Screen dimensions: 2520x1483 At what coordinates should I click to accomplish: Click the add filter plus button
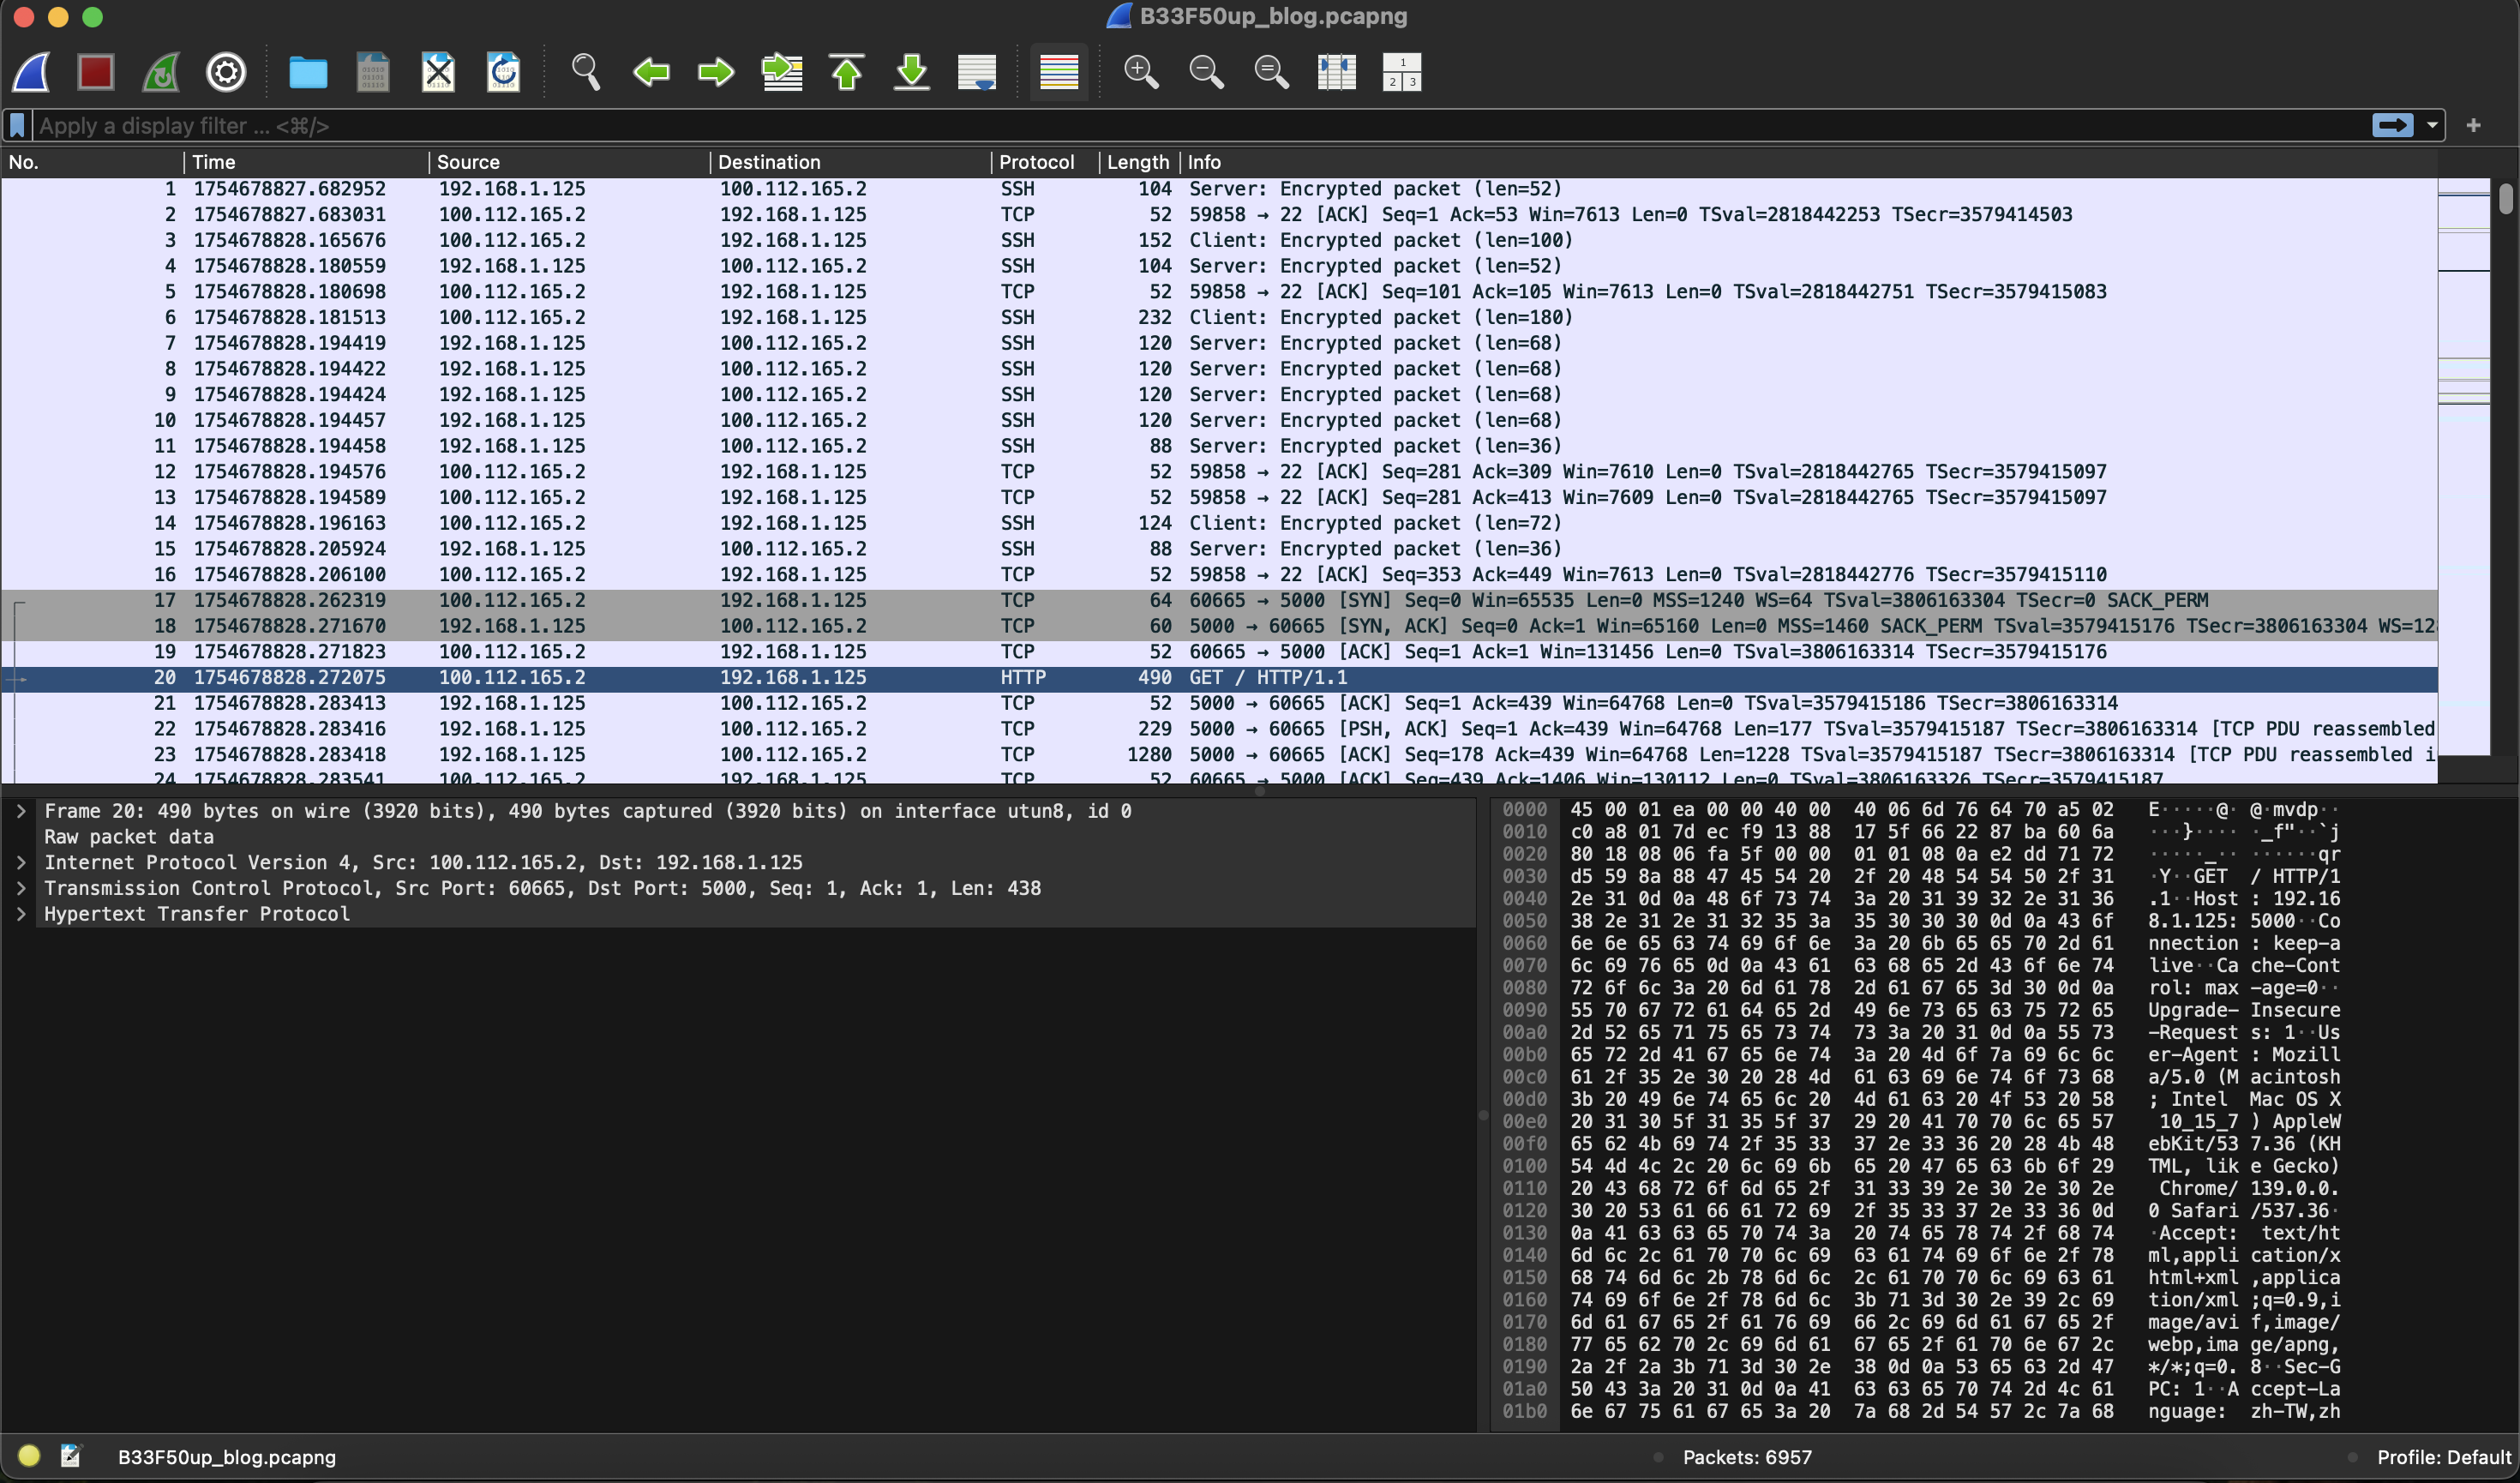2473,126
